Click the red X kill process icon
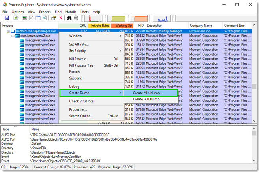261x174 pixels. click(x=61, y=18)
